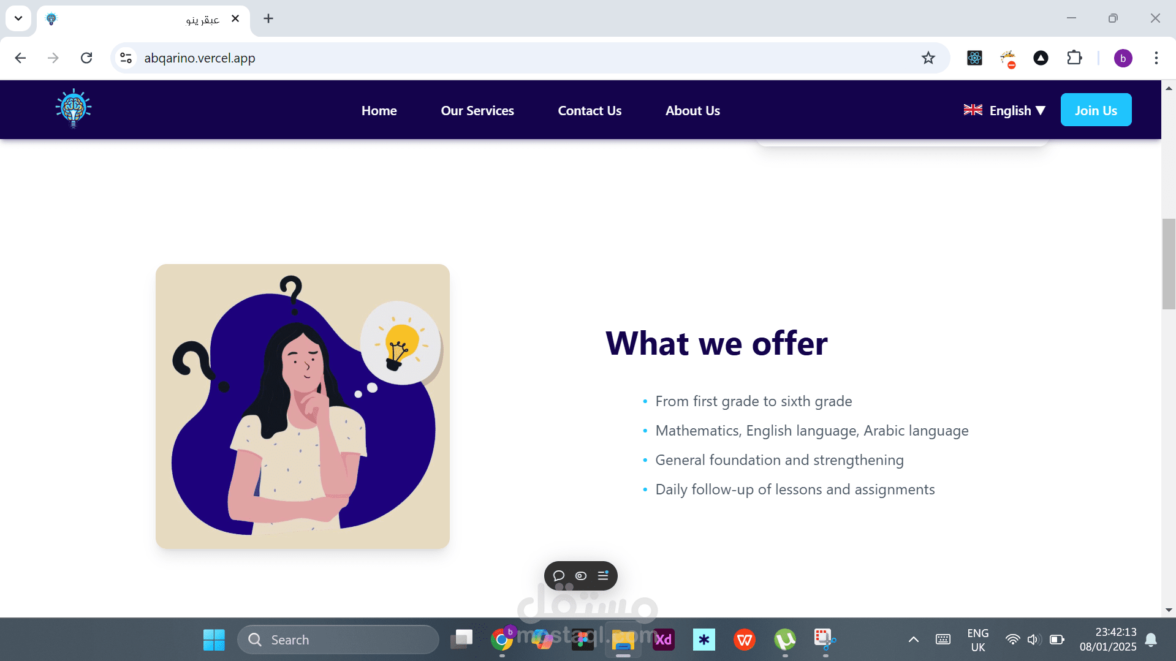This screenshot has width=1176, height=661.
Task: Show hidden system tray icons
Action: tap(913, 640)
